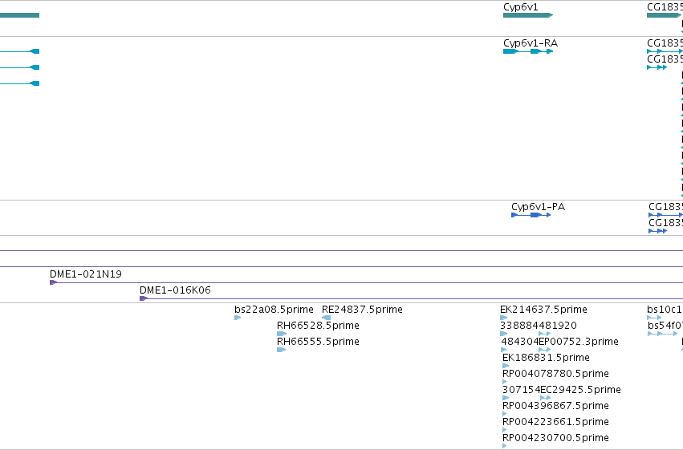
Task: Open the EK214637.5prime EST label
Action: (x=543, y=310)
